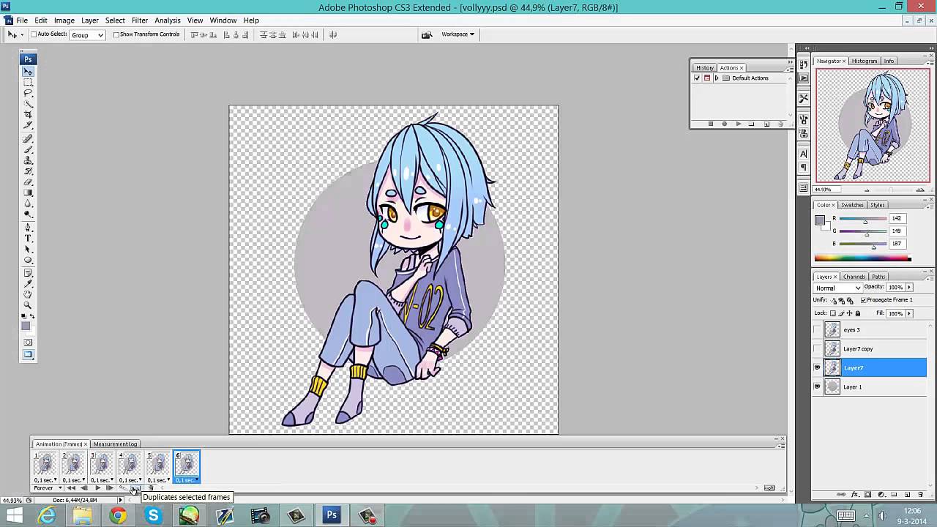Select the Gradient tool

28,193
